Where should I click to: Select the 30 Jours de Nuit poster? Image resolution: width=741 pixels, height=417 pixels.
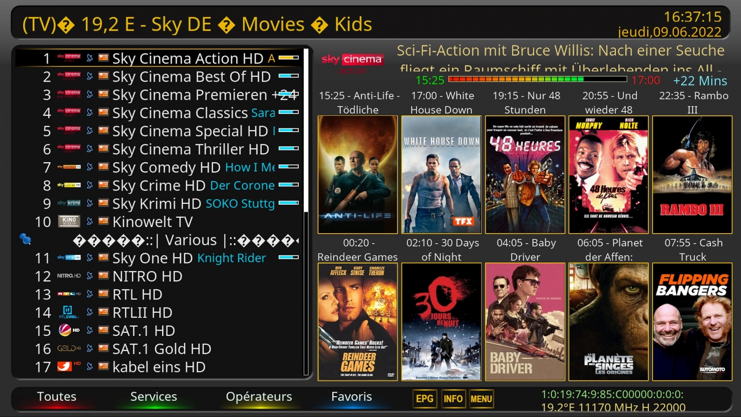tap(441, 322)
